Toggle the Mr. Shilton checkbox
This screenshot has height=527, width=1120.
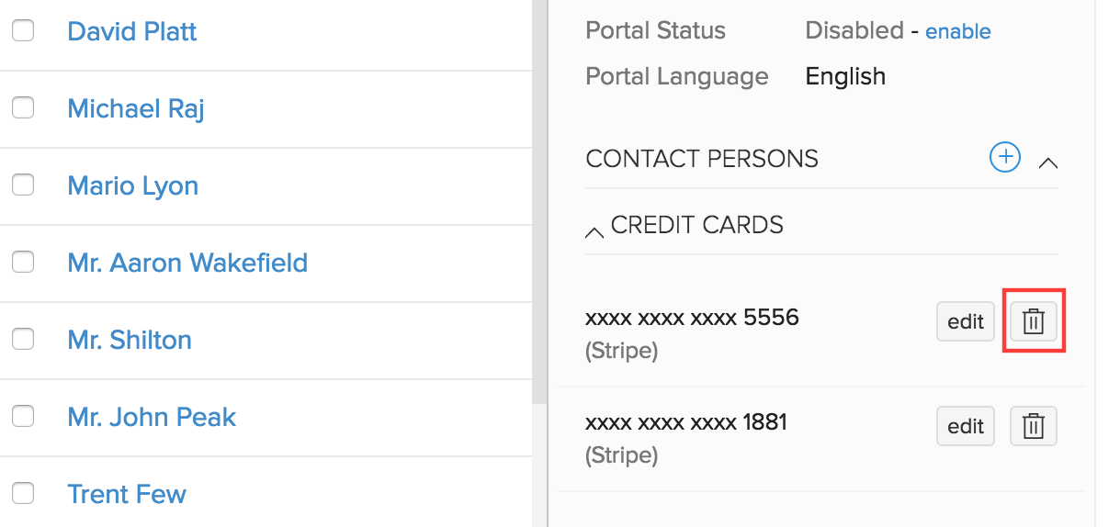click(23, 340)
